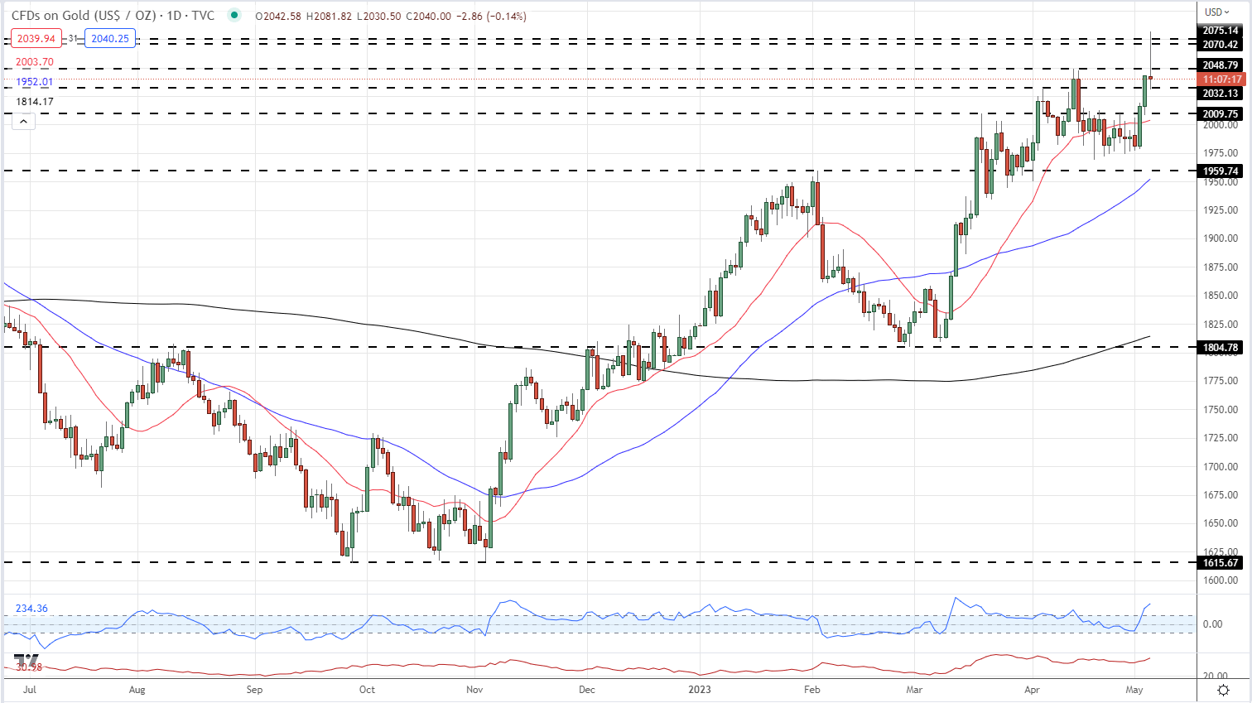Screen dimensions: 1252x703
Task: Select the 1952.01 moving average legend value
Action: 35,82
